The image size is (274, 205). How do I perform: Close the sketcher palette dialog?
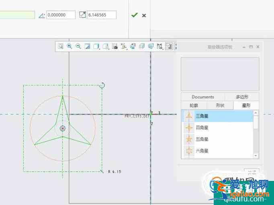tap(258, 47)
